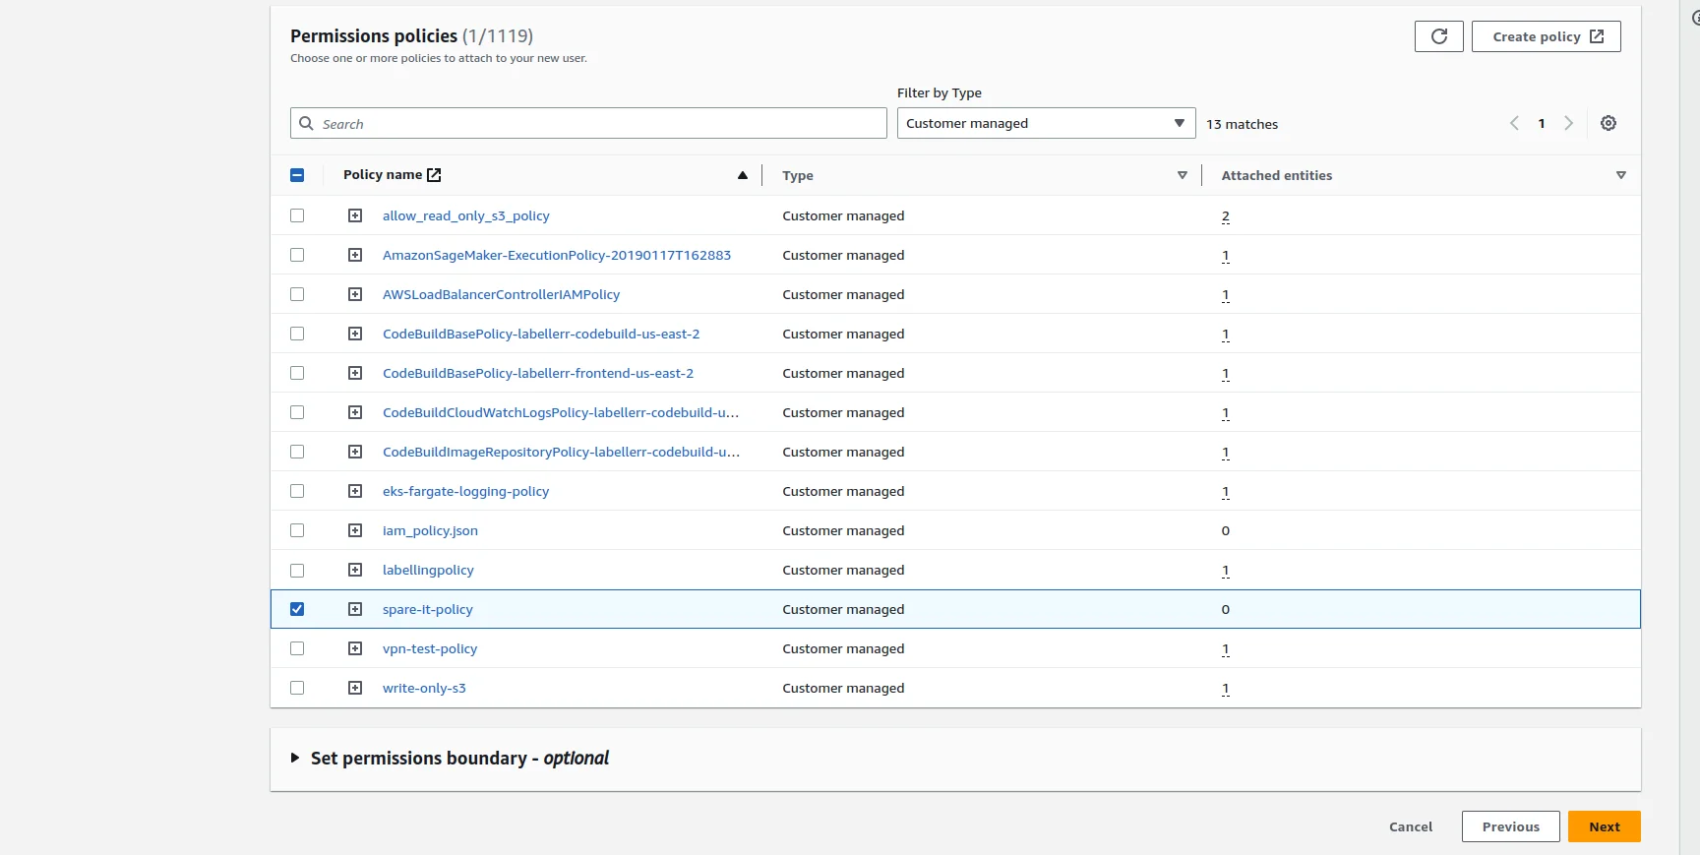The width and height of the screenshot is (1700, 855).
Task: Expand CodeBuildImageRepositoryPolicy row details
Action: click(x=355, y=452)
